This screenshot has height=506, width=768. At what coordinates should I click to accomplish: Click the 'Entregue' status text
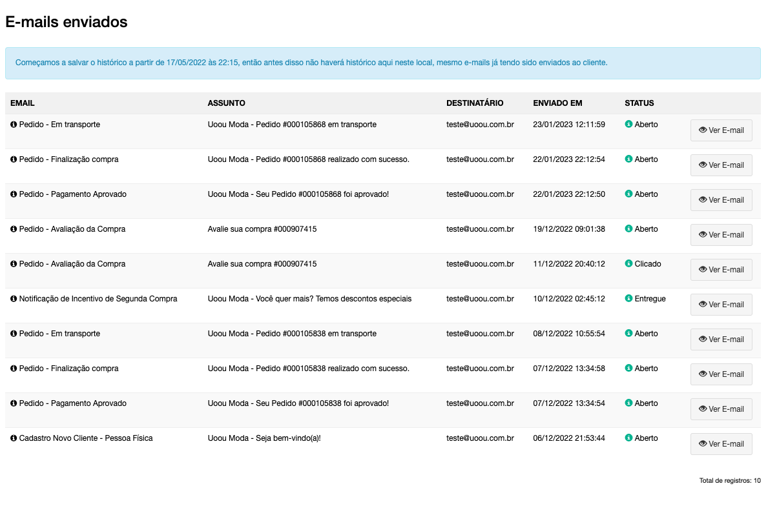650,299
